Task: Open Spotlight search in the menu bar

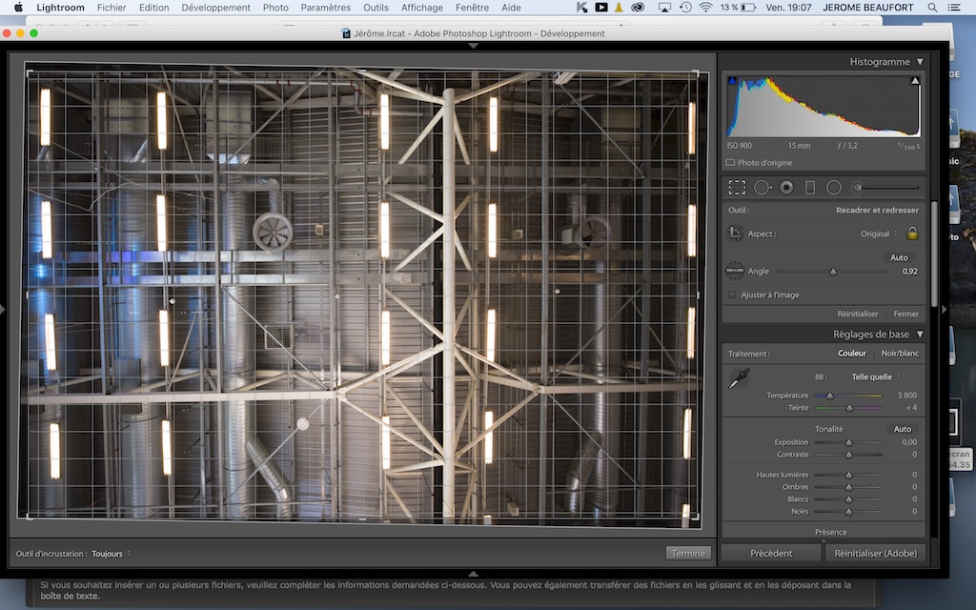Action: (x=932, y=8)
